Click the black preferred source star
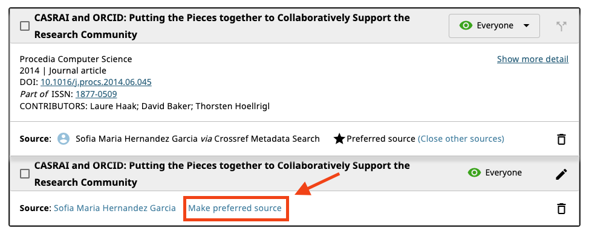Image resolution: width=589 pixels, height=234 pixels. 339,139
